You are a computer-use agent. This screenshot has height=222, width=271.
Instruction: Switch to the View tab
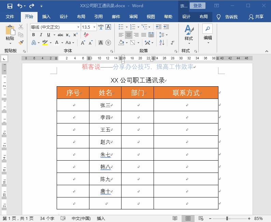click(151, 17)
